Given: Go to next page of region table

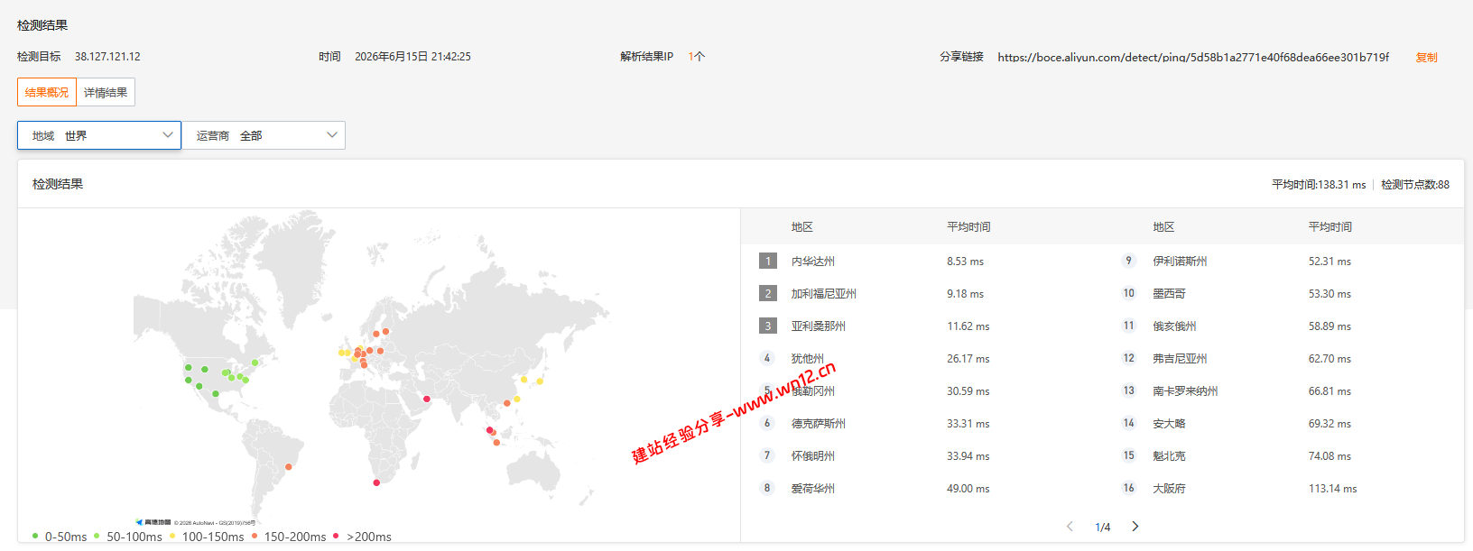Looking at the screenshot, I should click(1135, 527).
